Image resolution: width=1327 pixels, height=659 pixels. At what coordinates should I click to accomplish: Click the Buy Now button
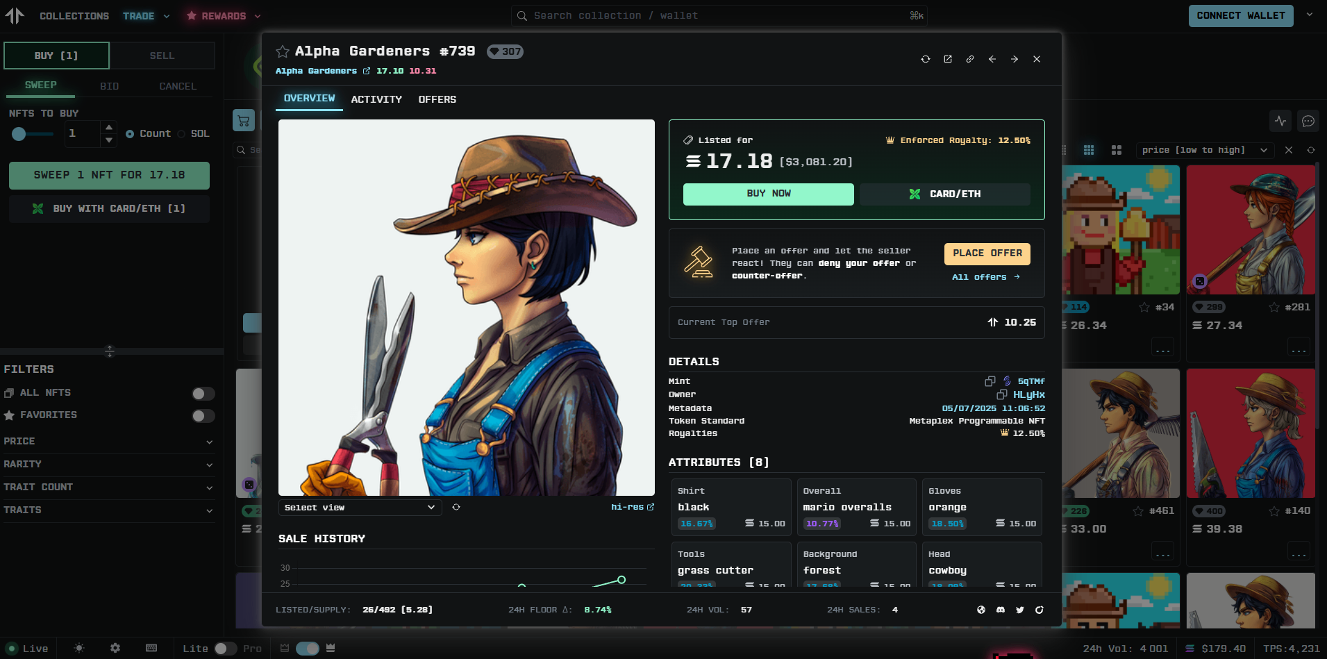point(768,194)
